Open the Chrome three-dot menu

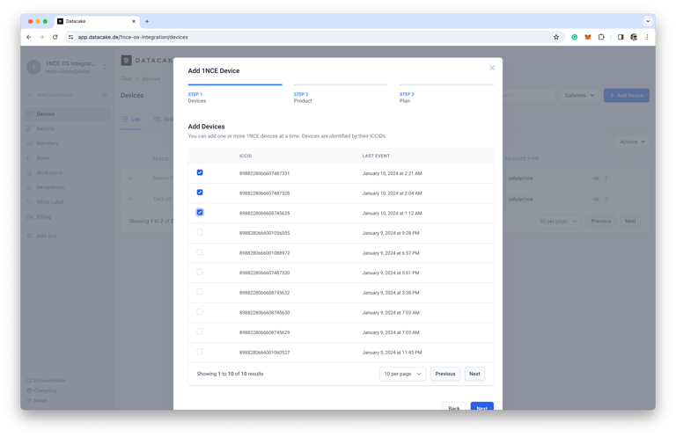pos(647,37)
